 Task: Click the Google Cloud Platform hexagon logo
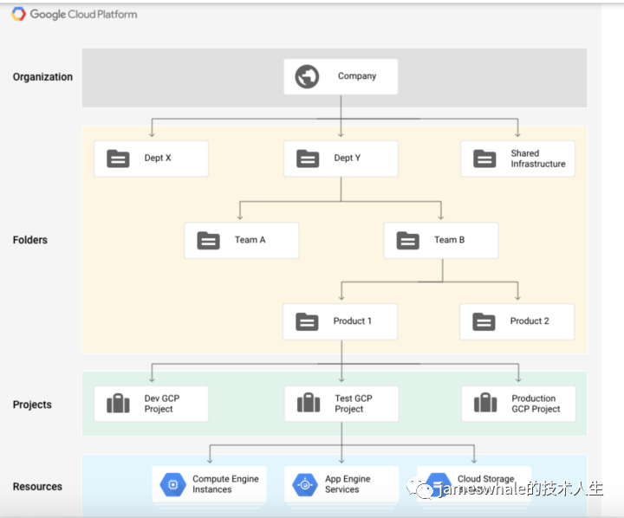[18, 14]
